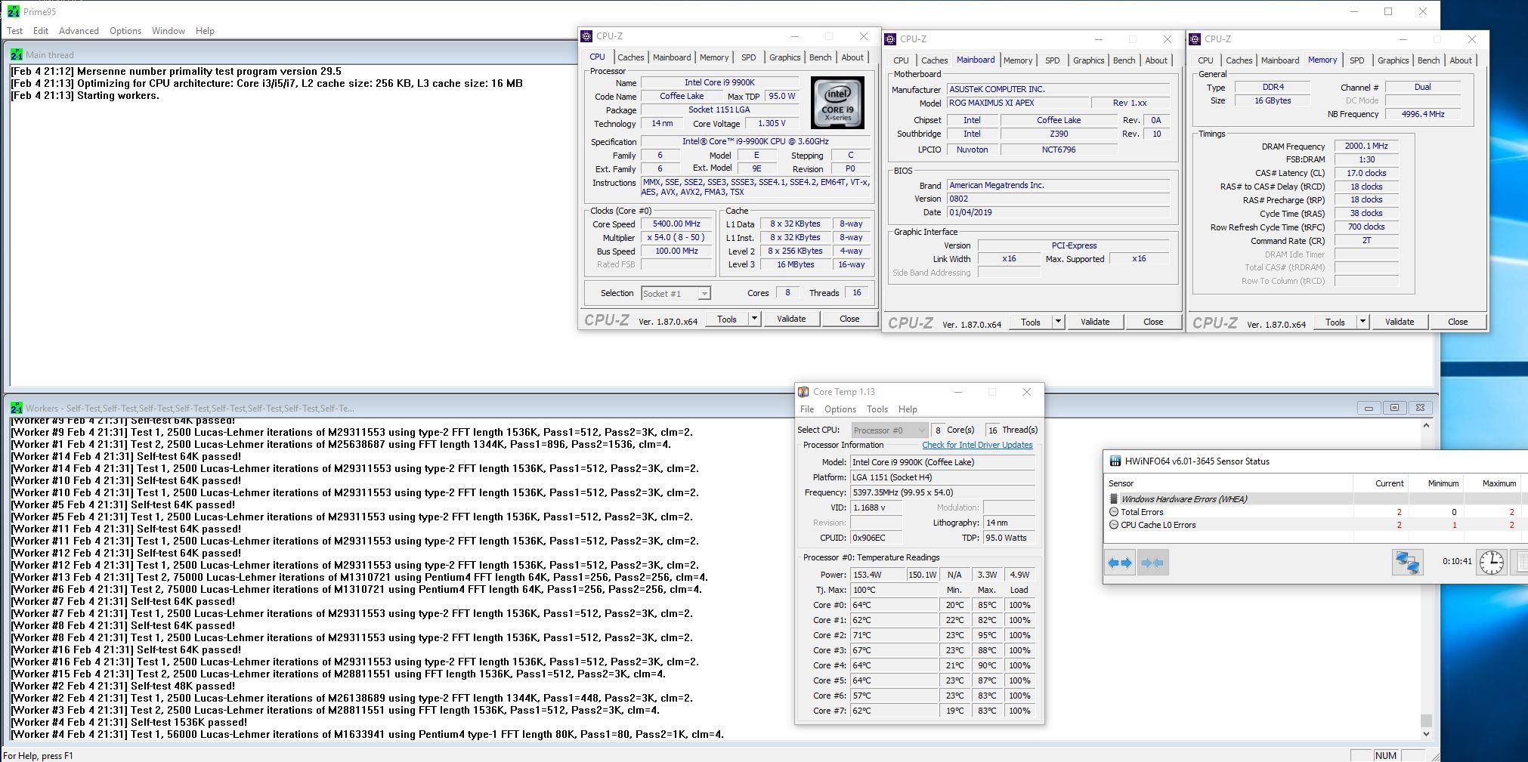The height and width of the screenshot is (762, 1528).
Task: Click the Sensor column header in HWiNFO64
Action: 1228,483
